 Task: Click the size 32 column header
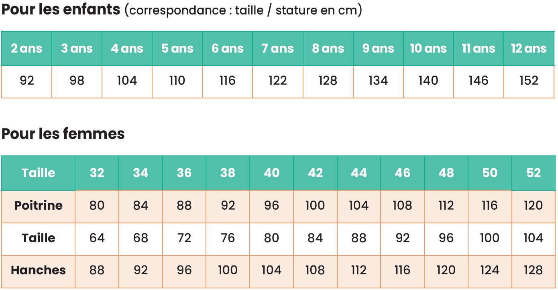pyautogui.click(x=97, y=173)
